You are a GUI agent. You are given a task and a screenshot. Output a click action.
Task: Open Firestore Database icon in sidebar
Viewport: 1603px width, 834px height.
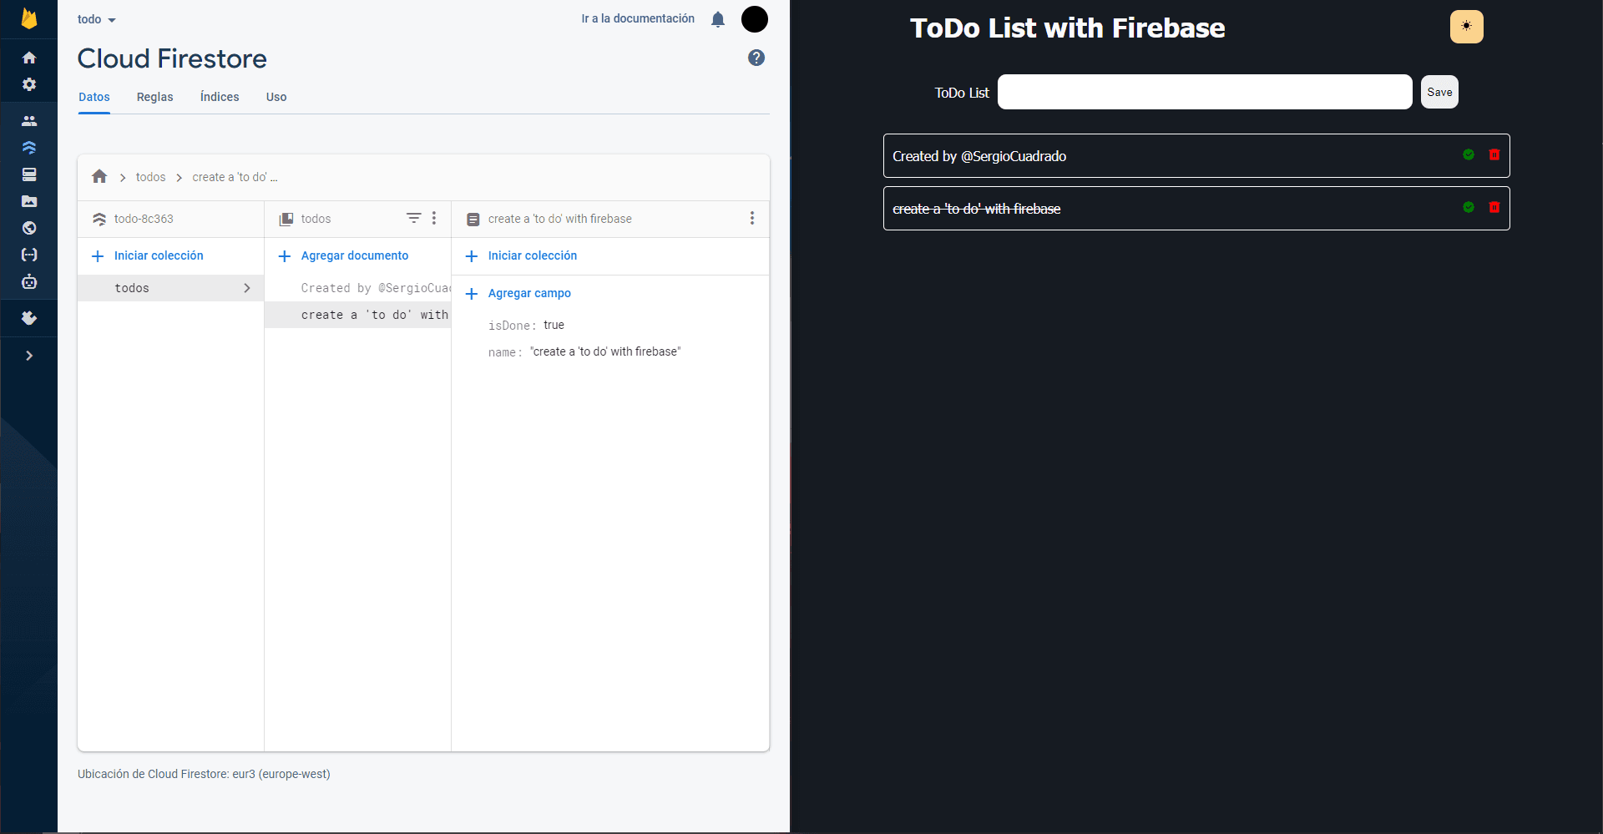coord(29,148)
